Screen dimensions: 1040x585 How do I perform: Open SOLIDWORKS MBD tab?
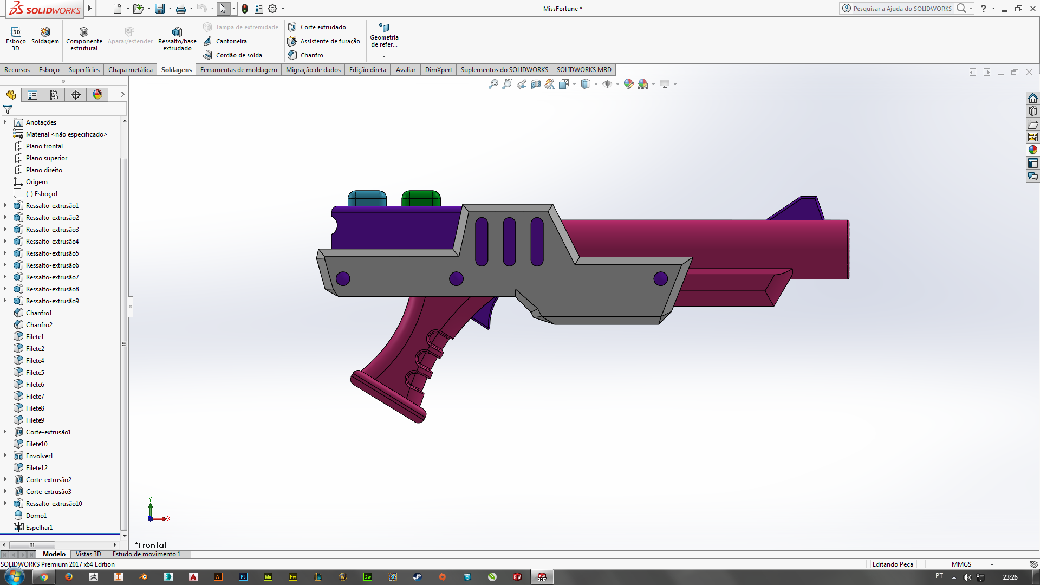pos(584,70)
